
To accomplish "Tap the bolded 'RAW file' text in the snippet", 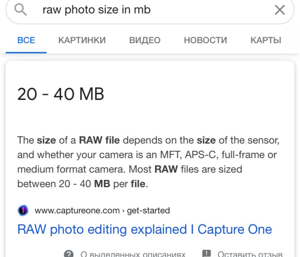I will click(x=99, y=140).
